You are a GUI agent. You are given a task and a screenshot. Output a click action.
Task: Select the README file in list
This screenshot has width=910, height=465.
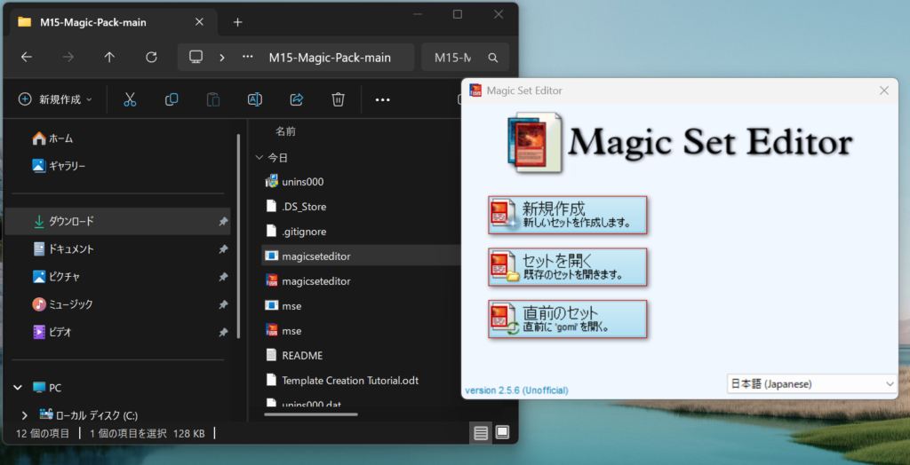[x=302, y=355]
